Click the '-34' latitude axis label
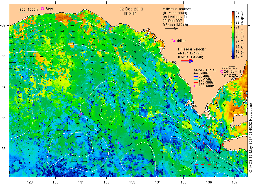Screen dimensions: 254x186 point(3,87)
